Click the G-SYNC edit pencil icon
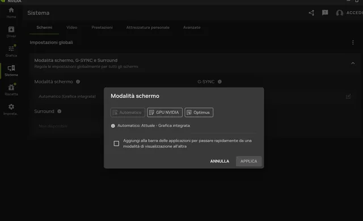Viewport: 363px width, 221px height. pos(348,97)
